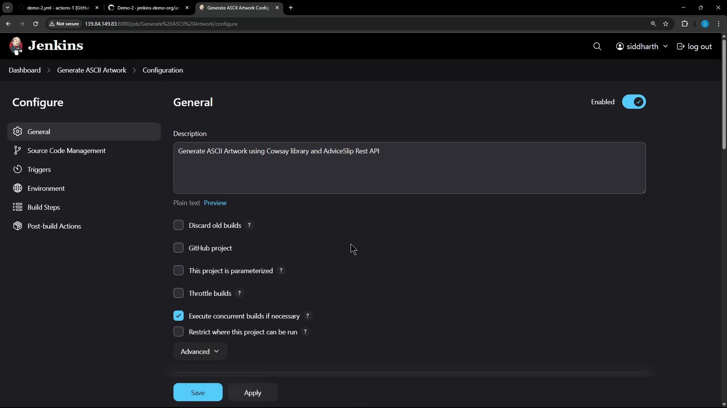Show help for Execute concurrent builds
The width and height of the screenshot is (727, 408).
pyautogui.click(x=308, y=316)
